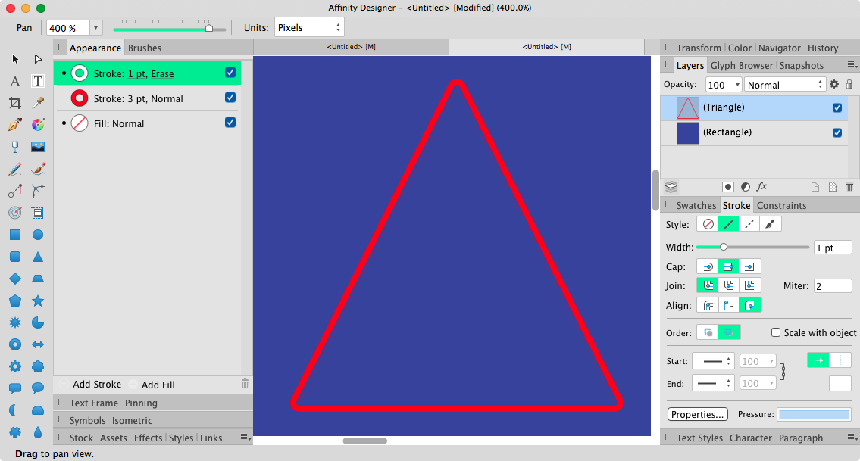
Task: Enable Scale with object
Action: coord(775,332)
